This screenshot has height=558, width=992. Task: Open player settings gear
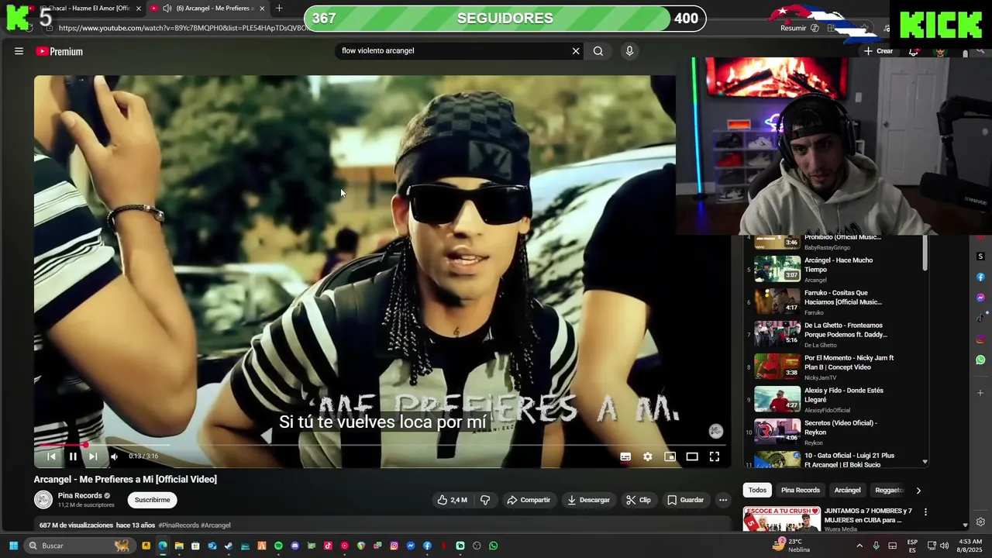coord(648,456)
